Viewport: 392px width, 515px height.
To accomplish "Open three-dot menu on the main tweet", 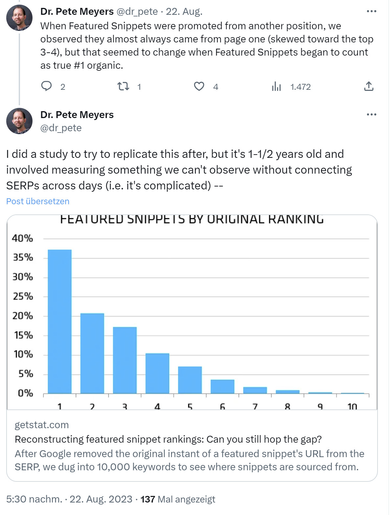I will [371, 115].
